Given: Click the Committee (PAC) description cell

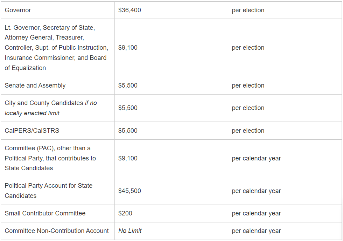Looking at the screenshot, I should [50, 158].
